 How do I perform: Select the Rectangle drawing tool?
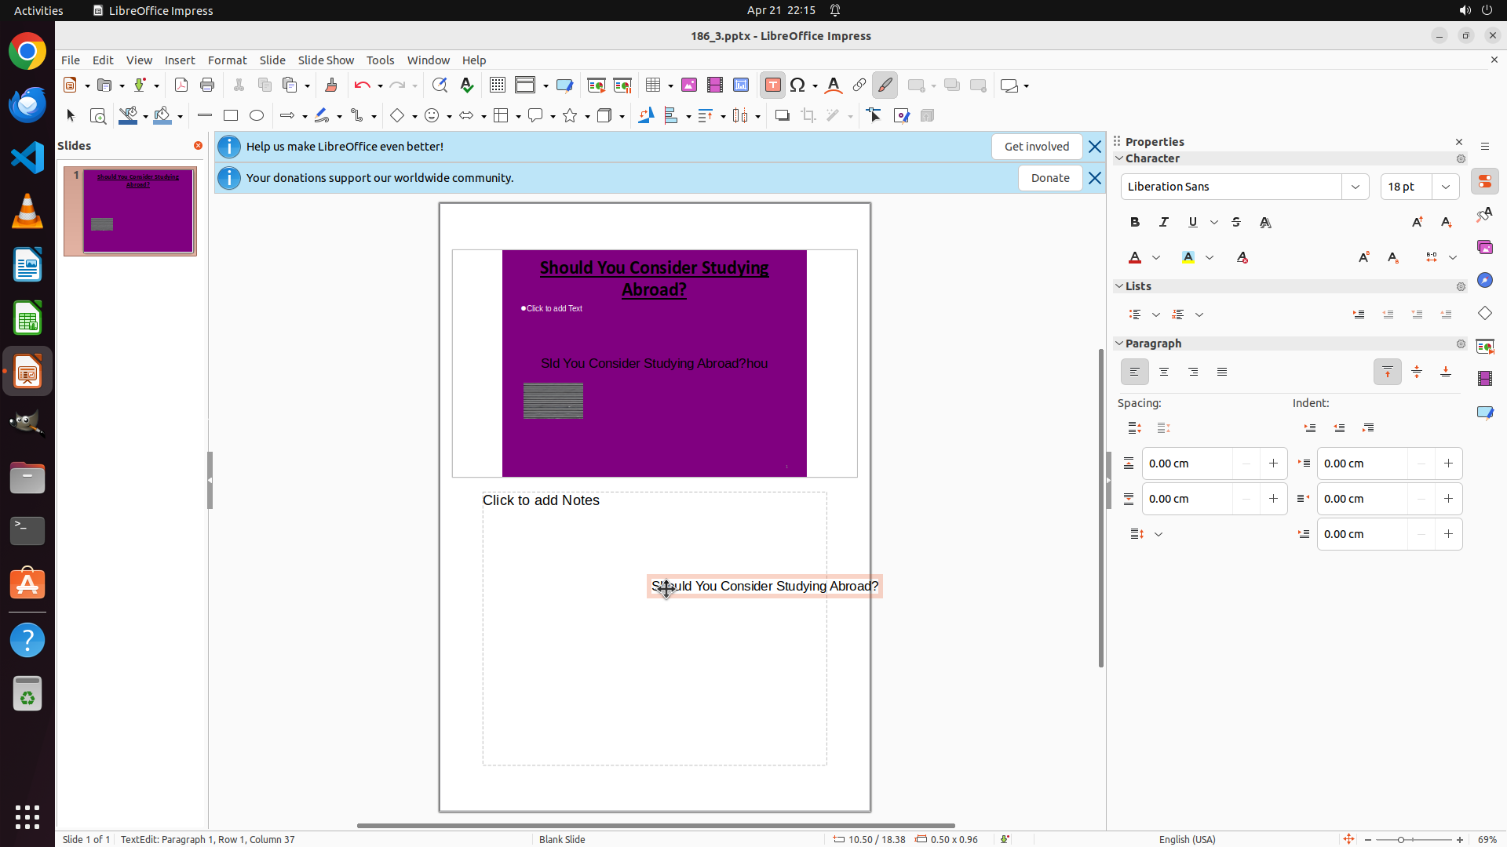(231, 116)
